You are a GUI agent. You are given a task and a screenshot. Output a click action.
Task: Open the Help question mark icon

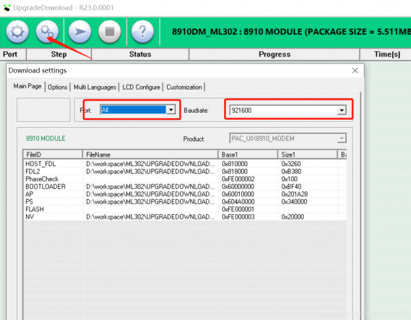pyautogui.click(x=141, y=31)
